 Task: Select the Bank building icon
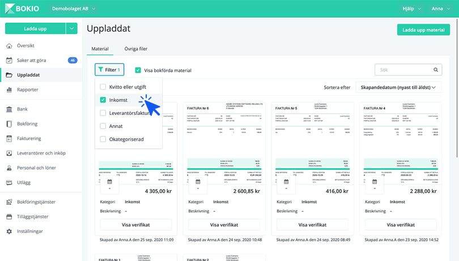click(9, 109)
